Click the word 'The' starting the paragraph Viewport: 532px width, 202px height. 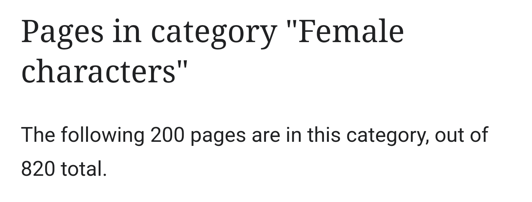(x=38, y=134)
